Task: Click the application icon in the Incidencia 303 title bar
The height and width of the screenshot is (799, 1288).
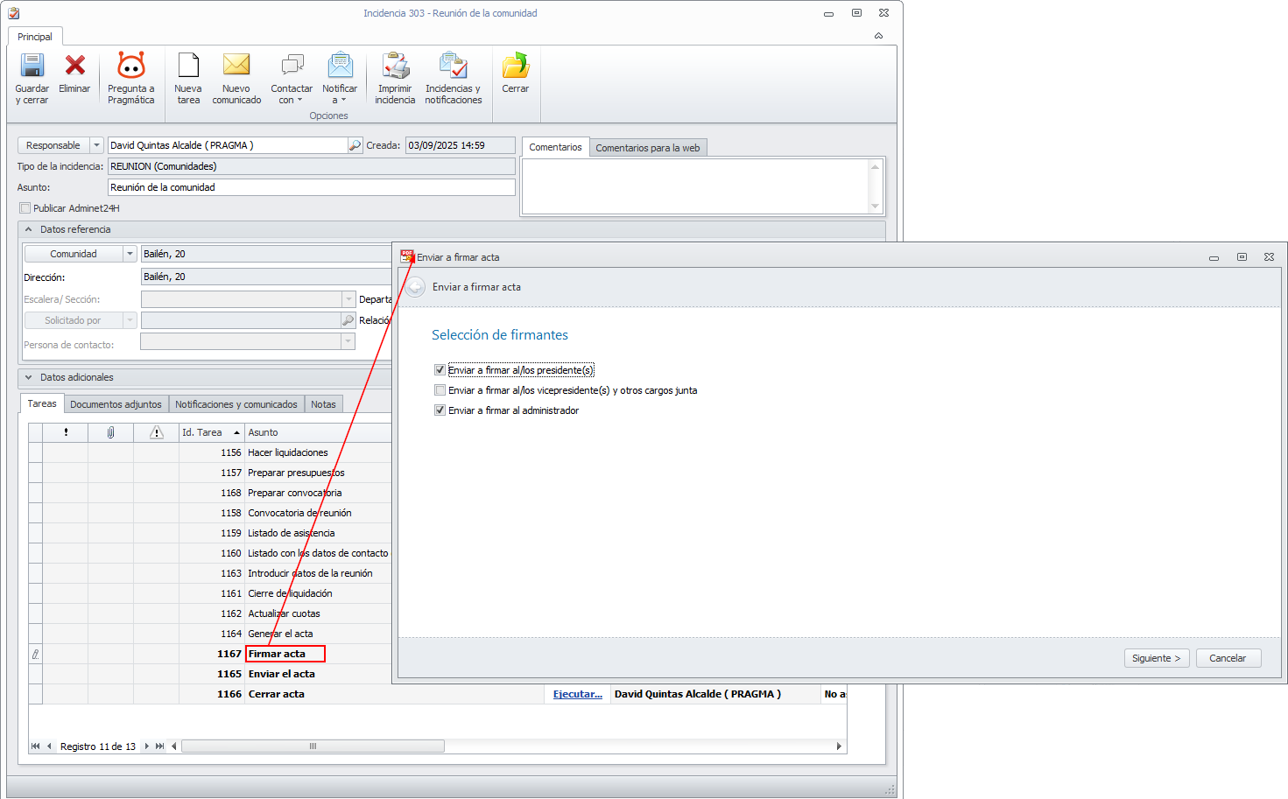Action: [14, 13]
